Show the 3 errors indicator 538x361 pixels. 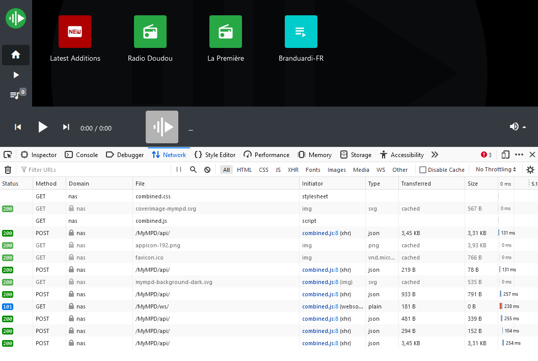coord(486,155)
